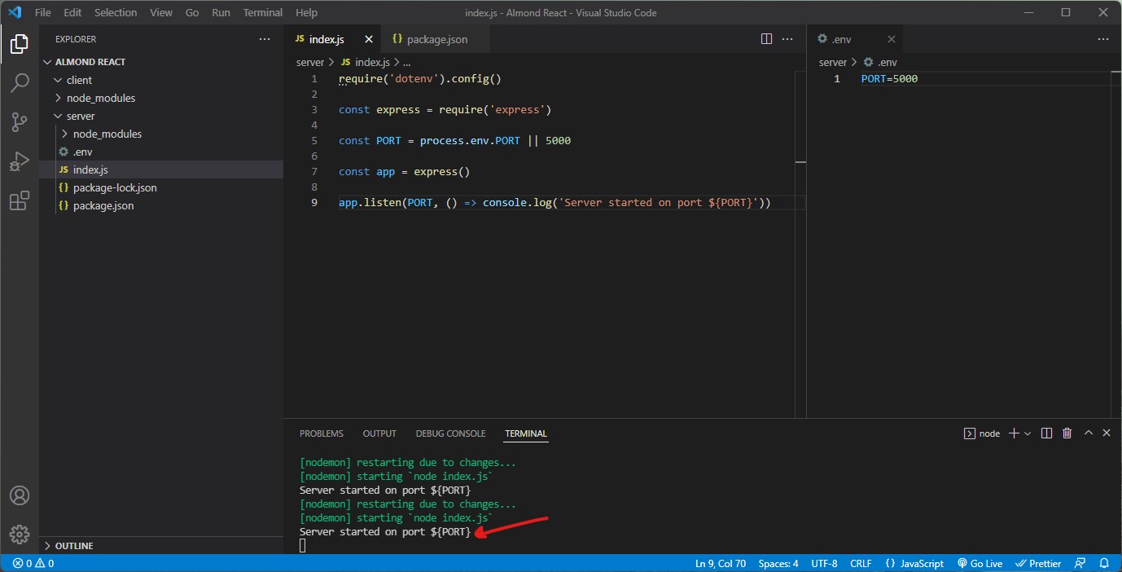The image size is (1122, 572).
Task: Open the Explorer view in the activity bar
Action: 20,44
